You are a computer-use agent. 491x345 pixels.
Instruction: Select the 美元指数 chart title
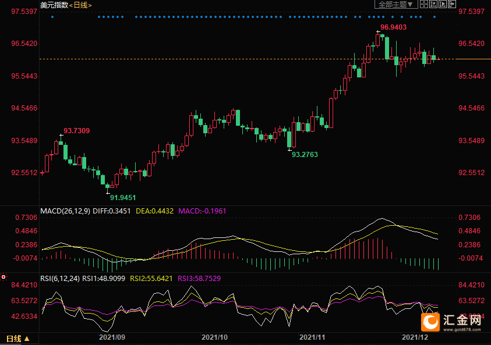54,5
